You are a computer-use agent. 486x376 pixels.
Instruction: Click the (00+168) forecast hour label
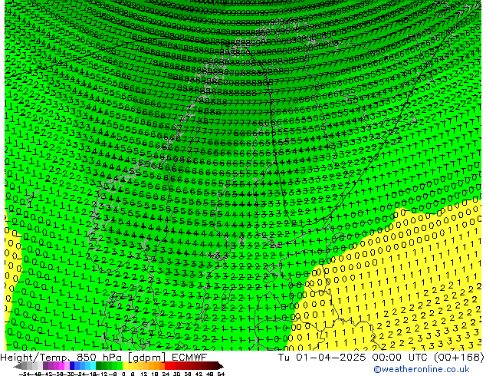tap(458, 358)
